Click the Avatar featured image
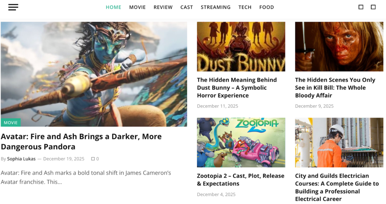 tap(94, 74)
